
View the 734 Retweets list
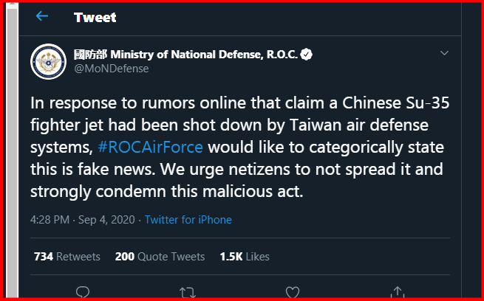(67, 256)
